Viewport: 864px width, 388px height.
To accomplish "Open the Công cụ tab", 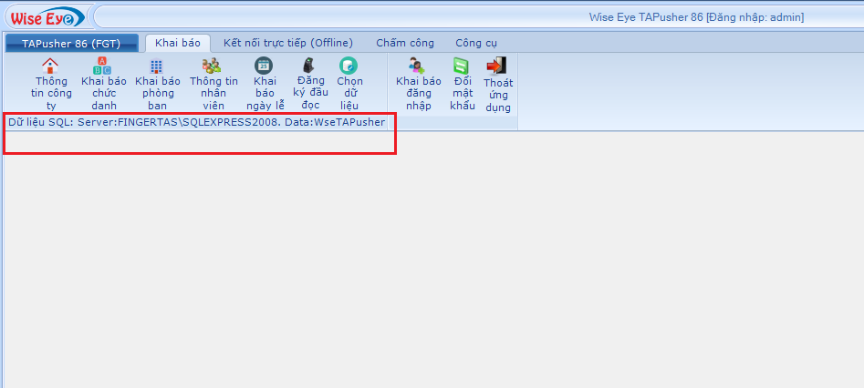I will pos(476,43).
